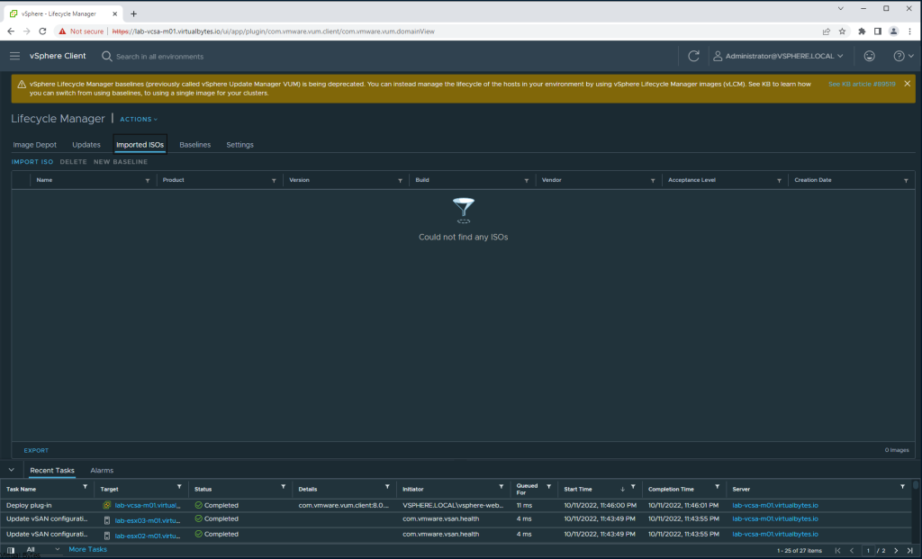Filter the Product column
Viewport: 922px width, 559px height.
pos(274,180)
